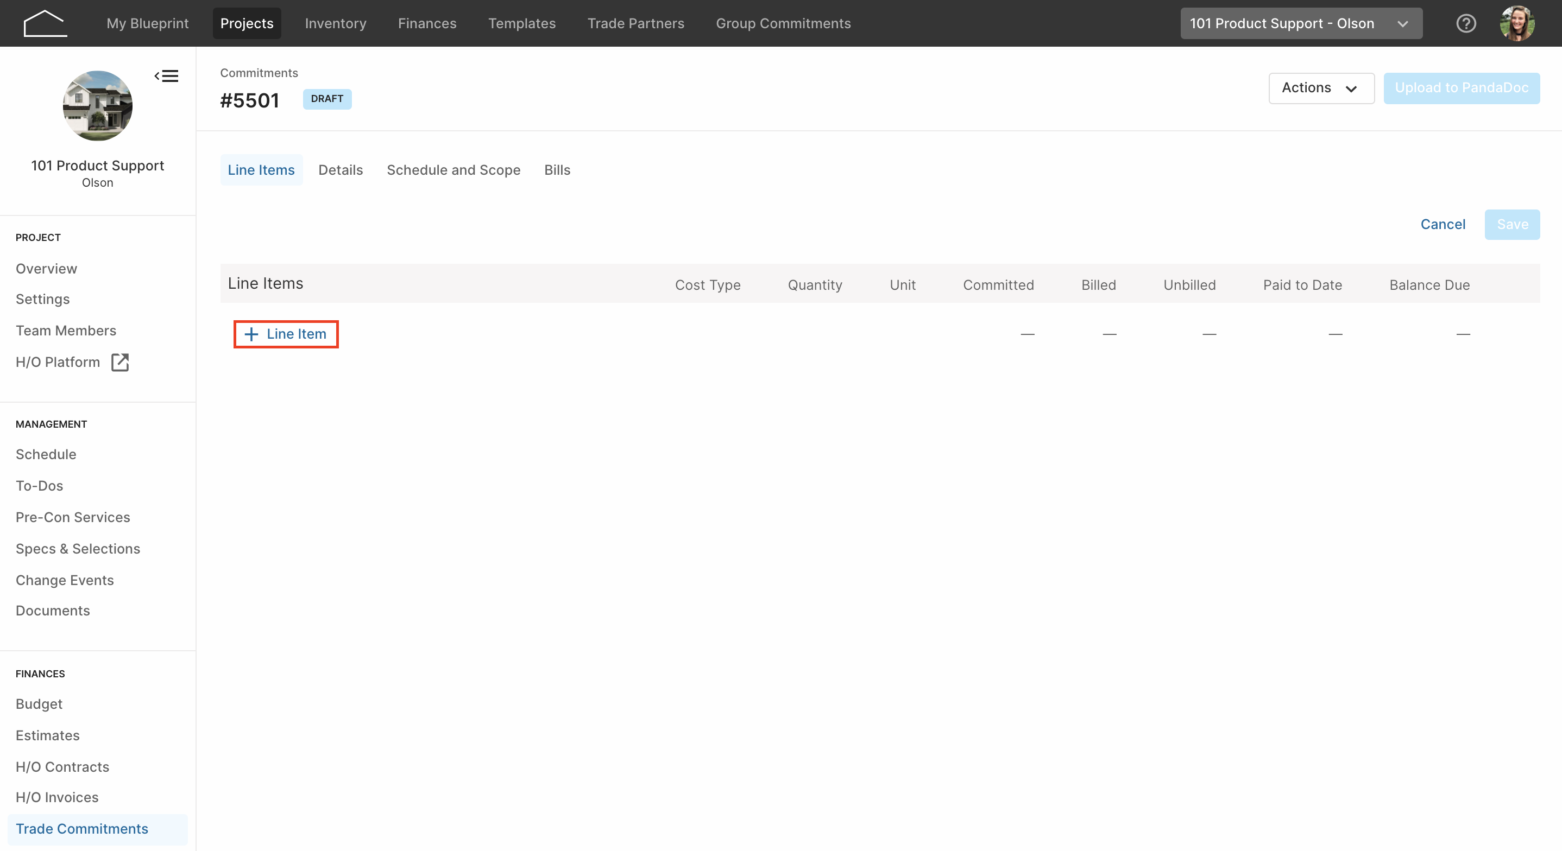The width and height of the screenshot is (1562, 851).
Task: Click the Committed column header
Action: pyautogui.click(x=998, y=285)
